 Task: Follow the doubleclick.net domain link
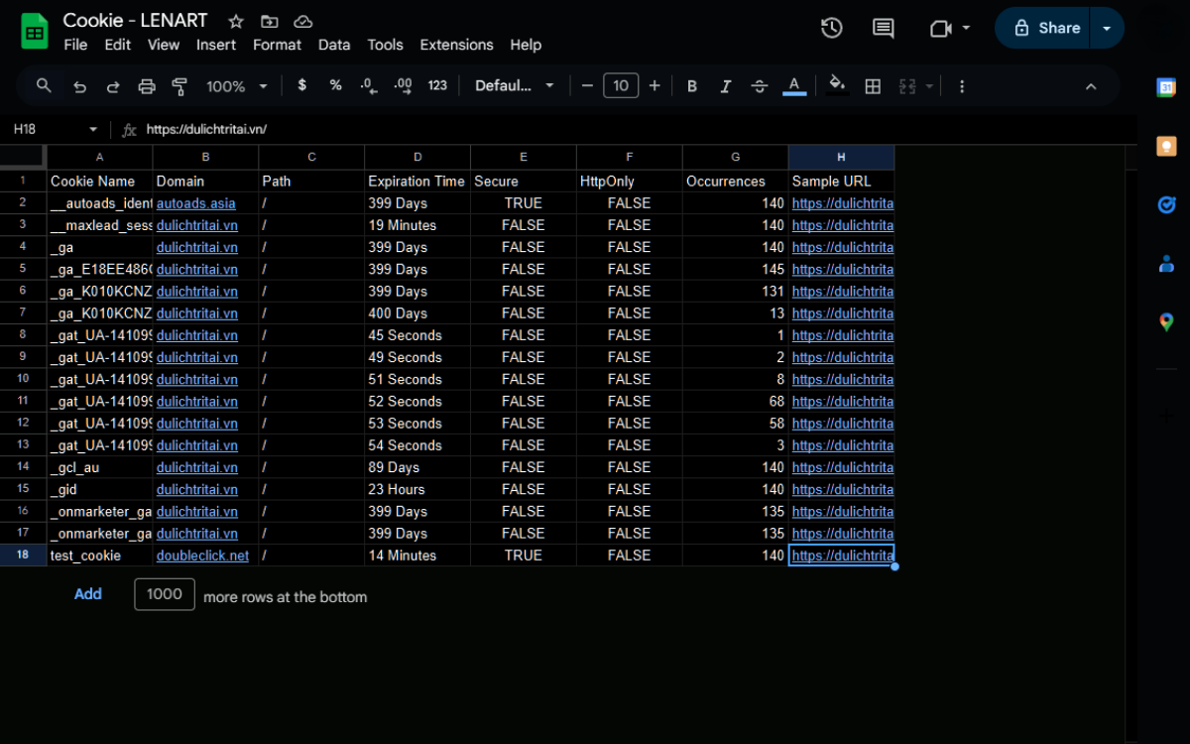pyautogui.click(x=202, y=556)
